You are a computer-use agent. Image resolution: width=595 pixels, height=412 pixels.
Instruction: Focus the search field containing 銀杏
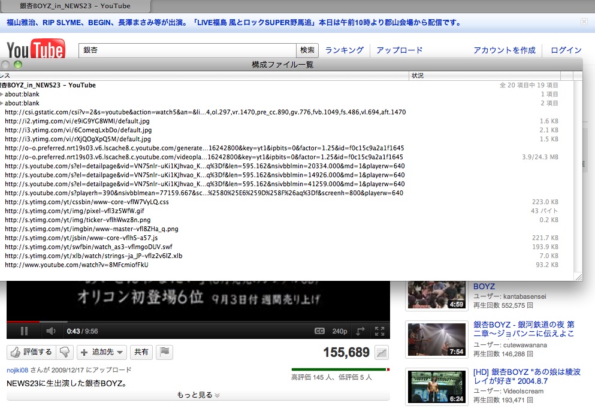pyautogui.click(x=188, y=50)
